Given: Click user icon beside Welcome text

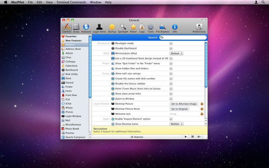Looking at the screenshot, I should [x=202, y=114].
